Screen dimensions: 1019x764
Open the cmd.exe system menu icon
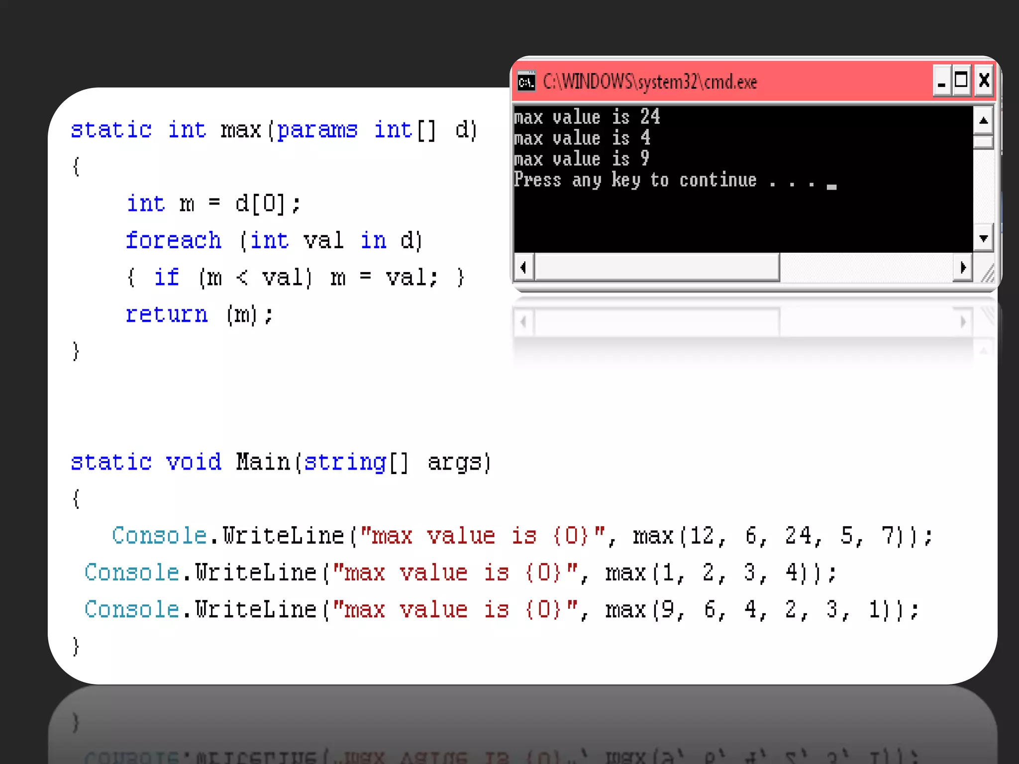[526, 82]
